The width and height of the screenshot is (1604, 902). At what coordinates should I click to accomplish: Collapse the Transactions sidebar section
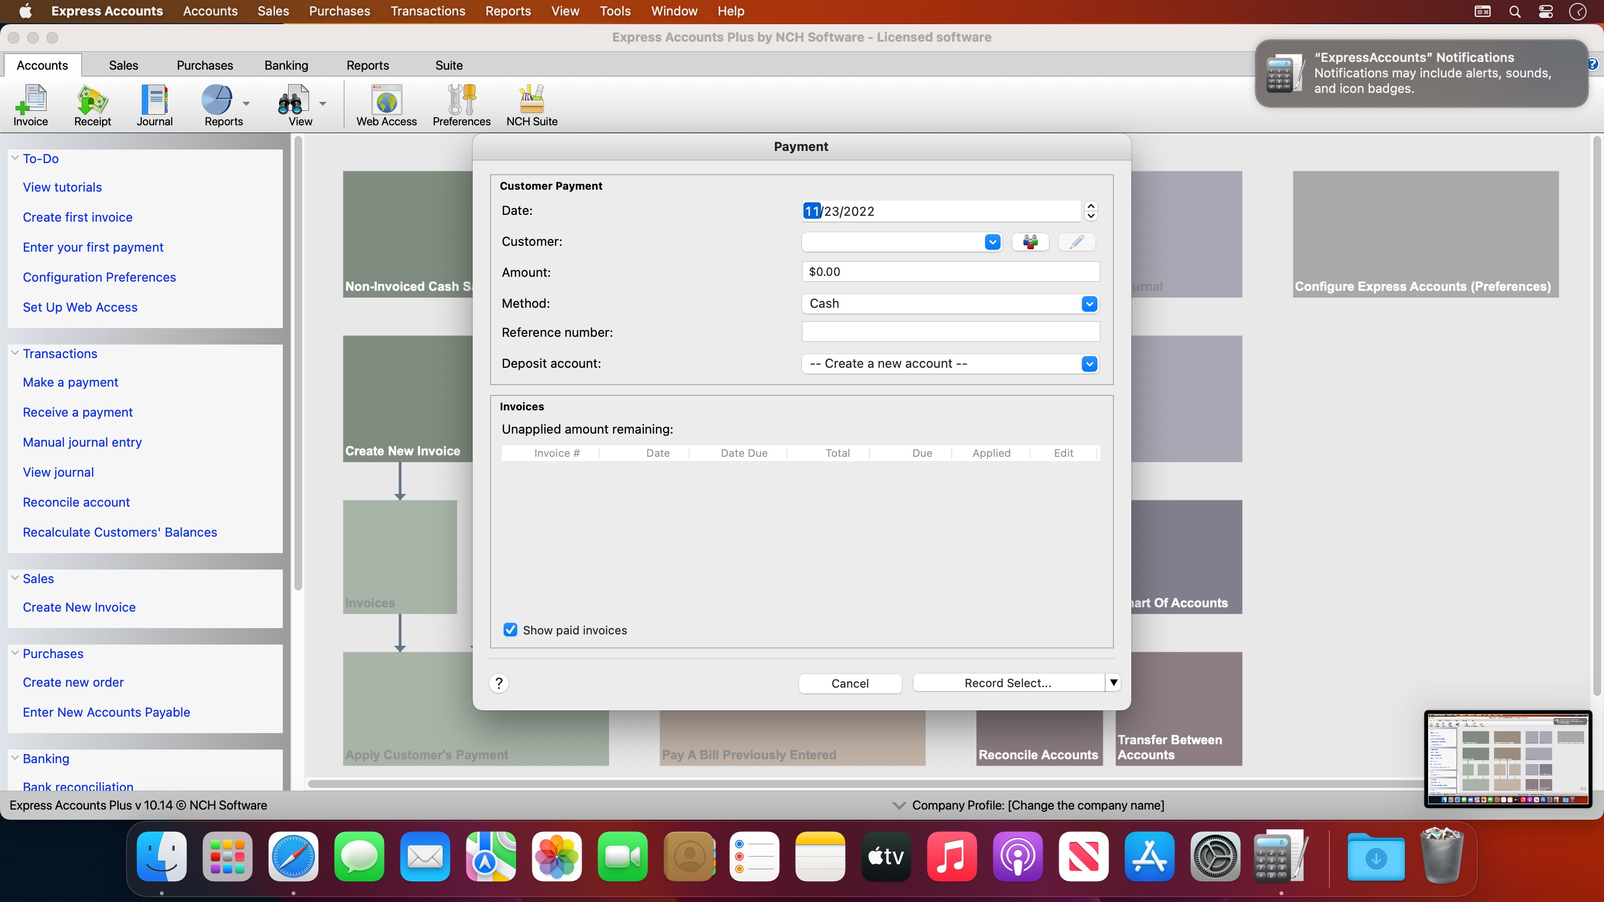(15, 353)
